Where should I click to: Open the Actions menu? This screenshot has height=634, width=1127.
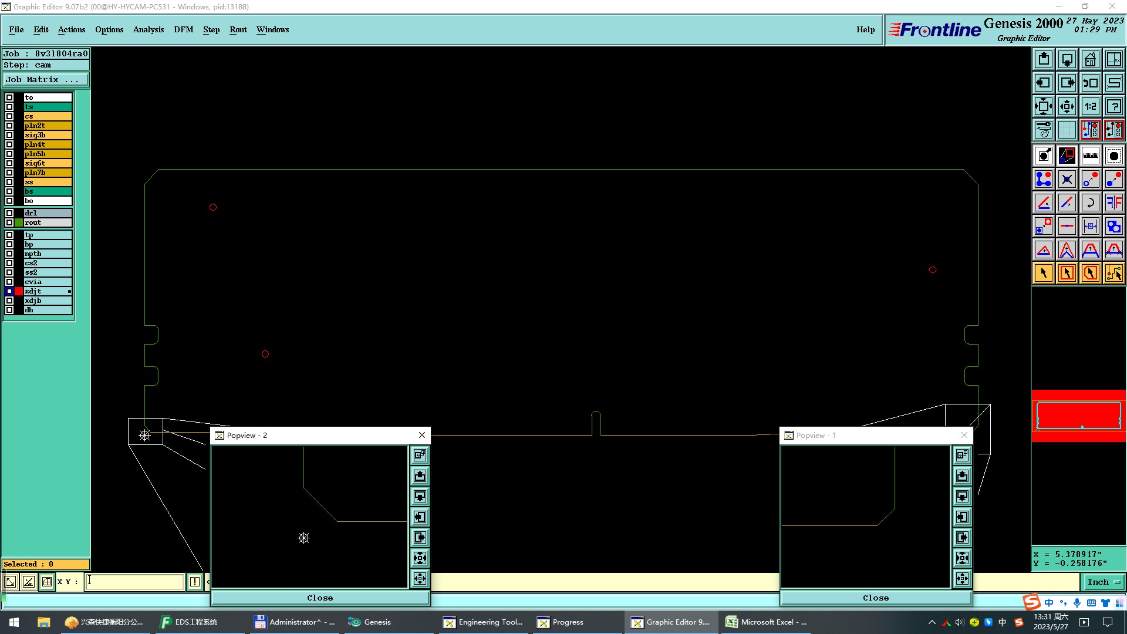[x=72, y=29]
